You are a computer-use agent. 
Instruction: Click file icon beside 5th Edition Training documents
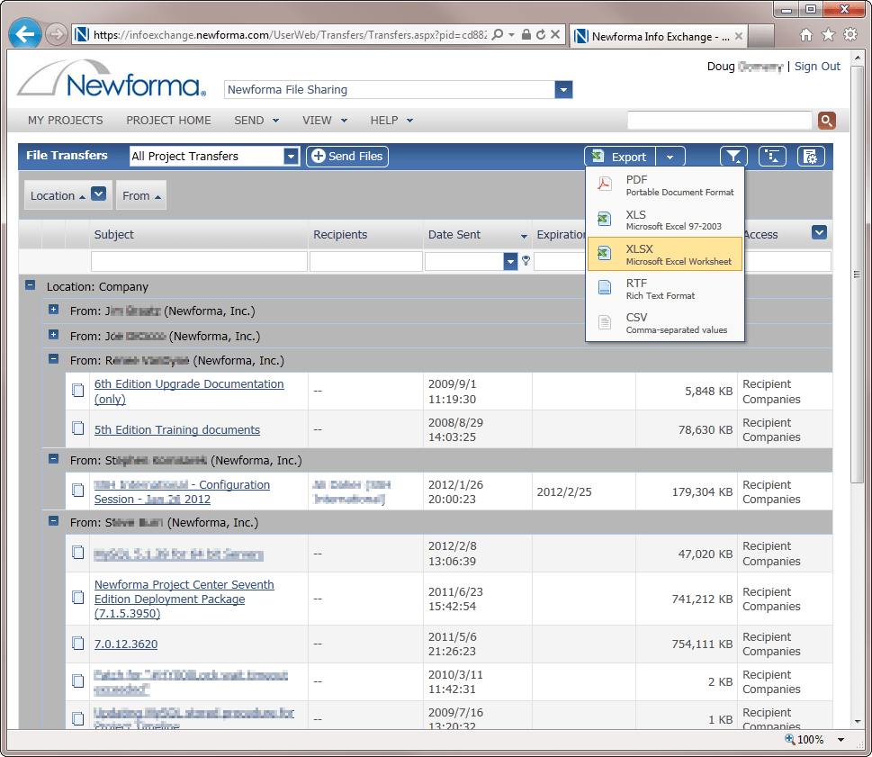point(78,429)
